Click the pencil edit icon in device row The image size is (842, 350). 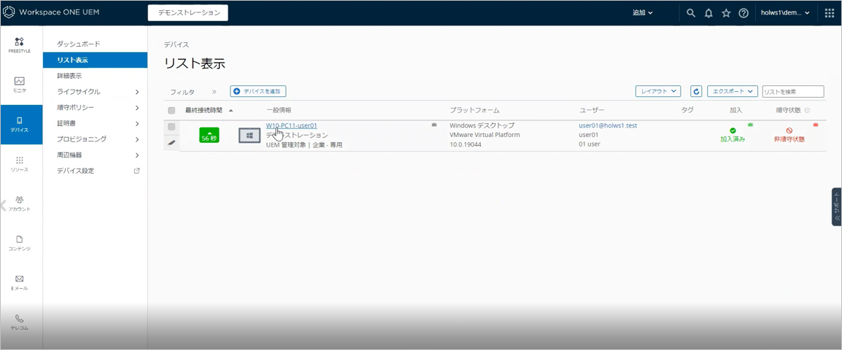coord(171,144)
